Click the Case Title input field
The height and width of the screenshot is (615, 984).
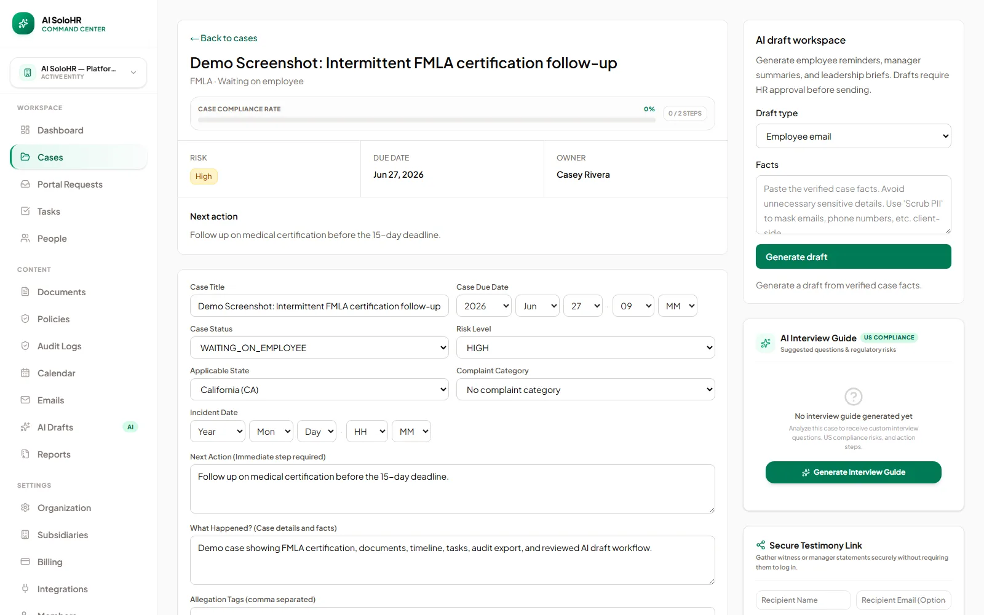[x=319, y=306]
